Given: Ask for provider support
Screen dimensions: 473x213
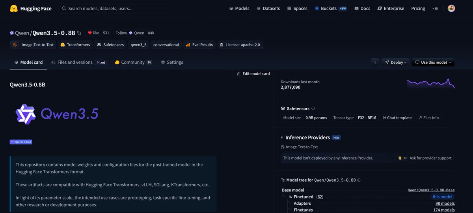Looking at the screenshot, I should click(425, 158).
